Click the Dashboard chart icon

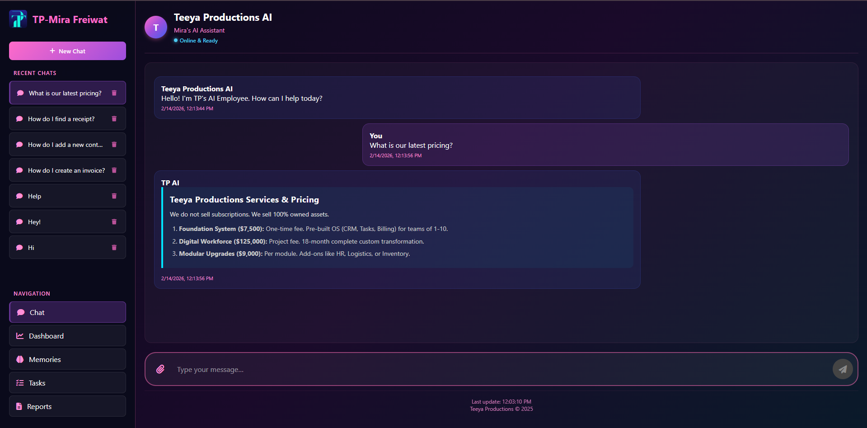pos(20,335)
